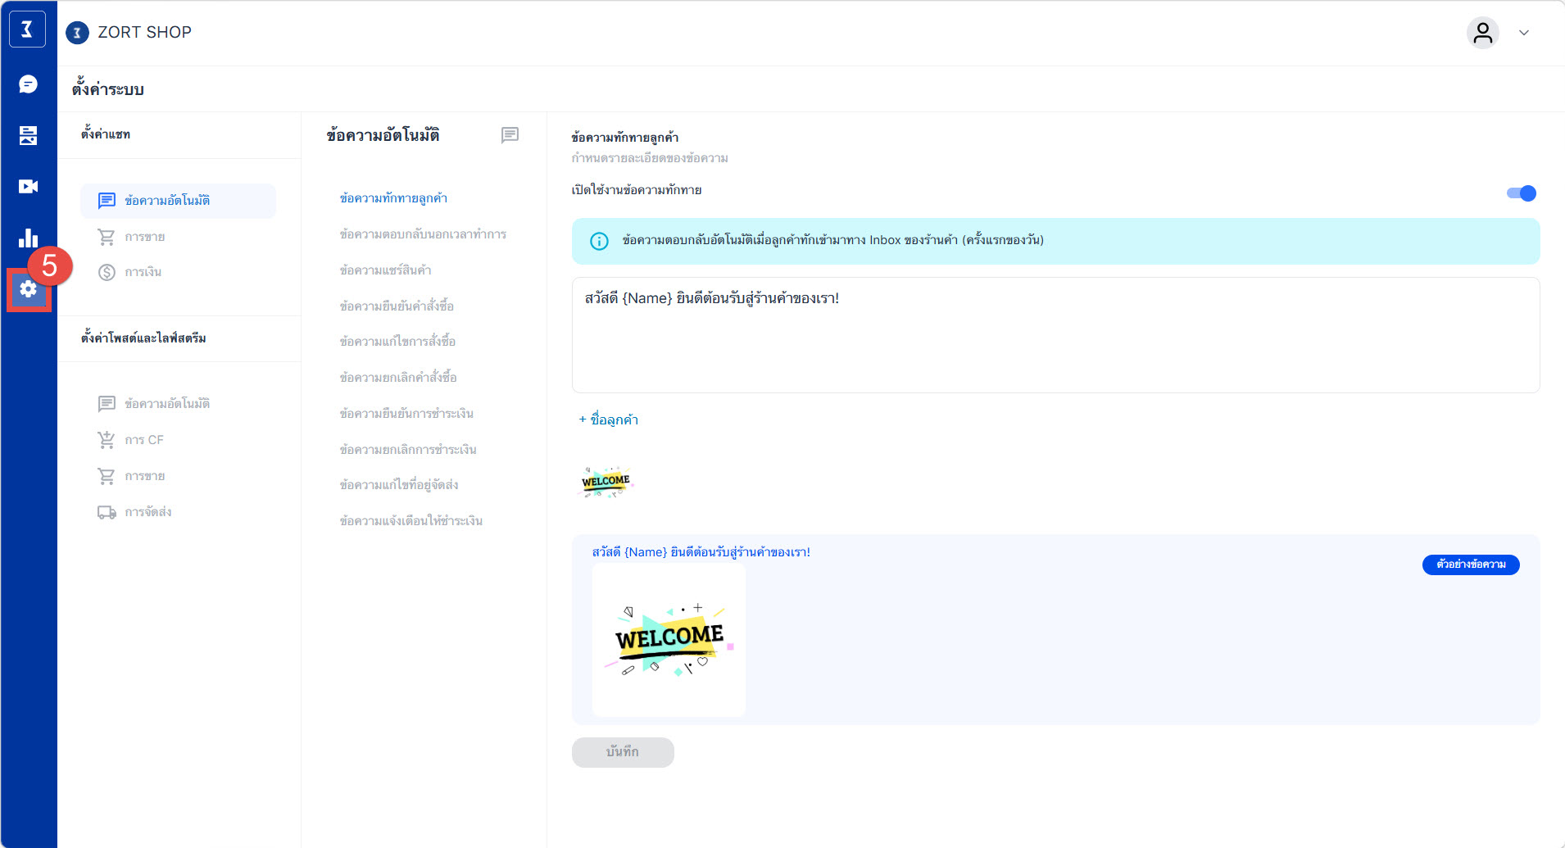The width and height of the screenshot is (1565, 848).
Task: Expand the account dropdown chevron
Action: [x=1524, y=33]
